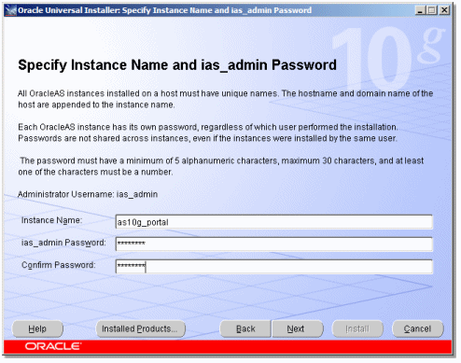Click the Administrator Username ias_admin text
The height and width of the screenshot is (363, 461).
88,194
